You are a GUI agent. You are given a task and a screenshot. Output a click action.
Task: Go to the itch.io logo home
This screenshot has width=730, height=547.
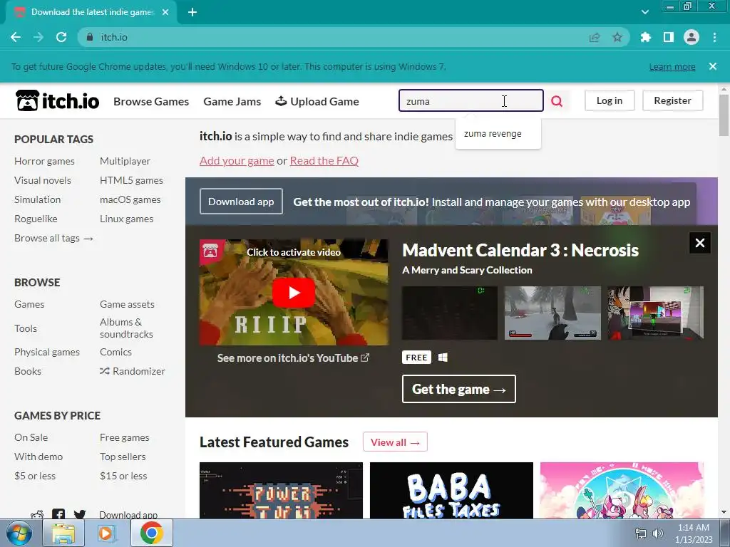(x=58, y=100)
